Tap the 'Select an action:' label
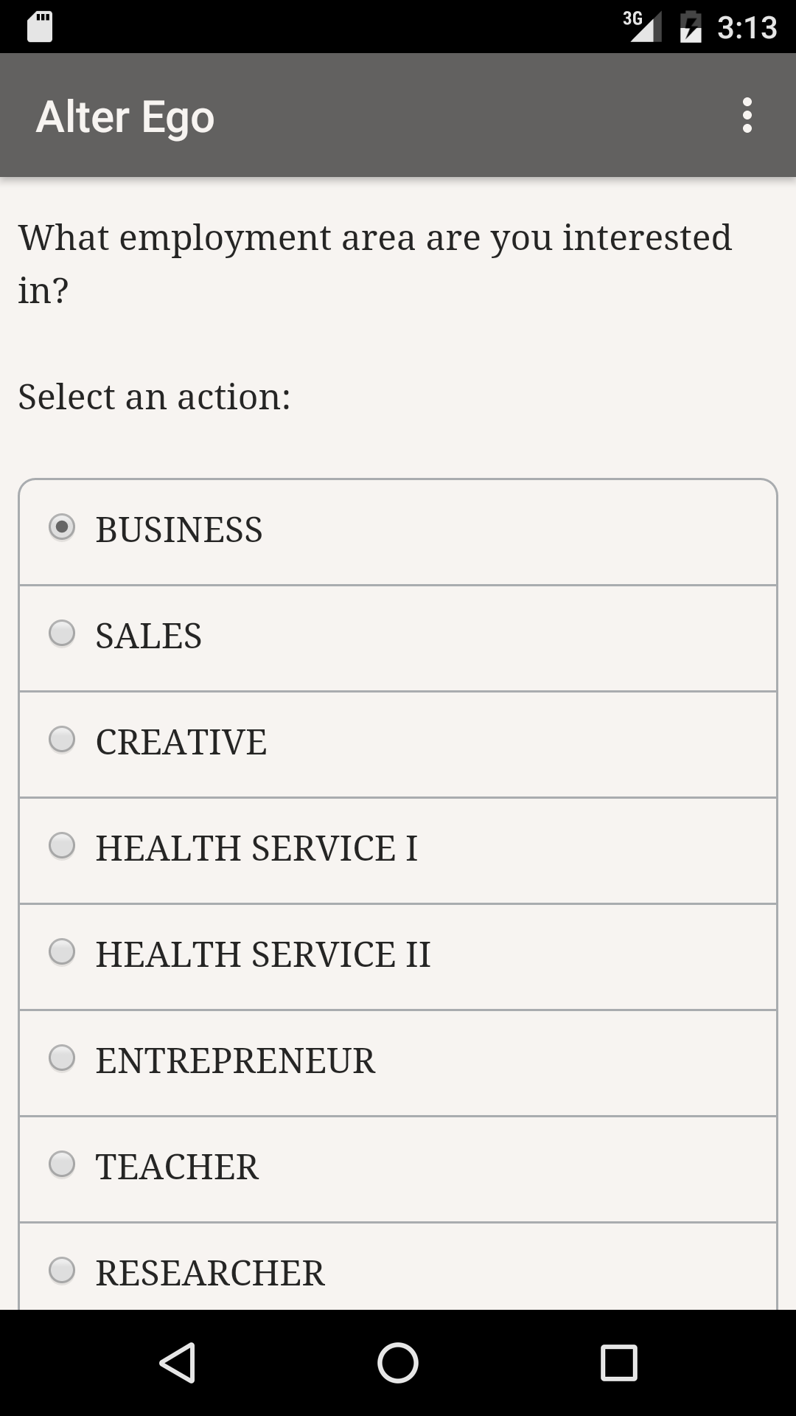Screen dimensions: 796x1416 [155, 397]
